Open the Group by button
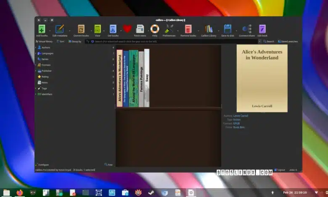This screenshot has width=328, height=197. point(75,41)
